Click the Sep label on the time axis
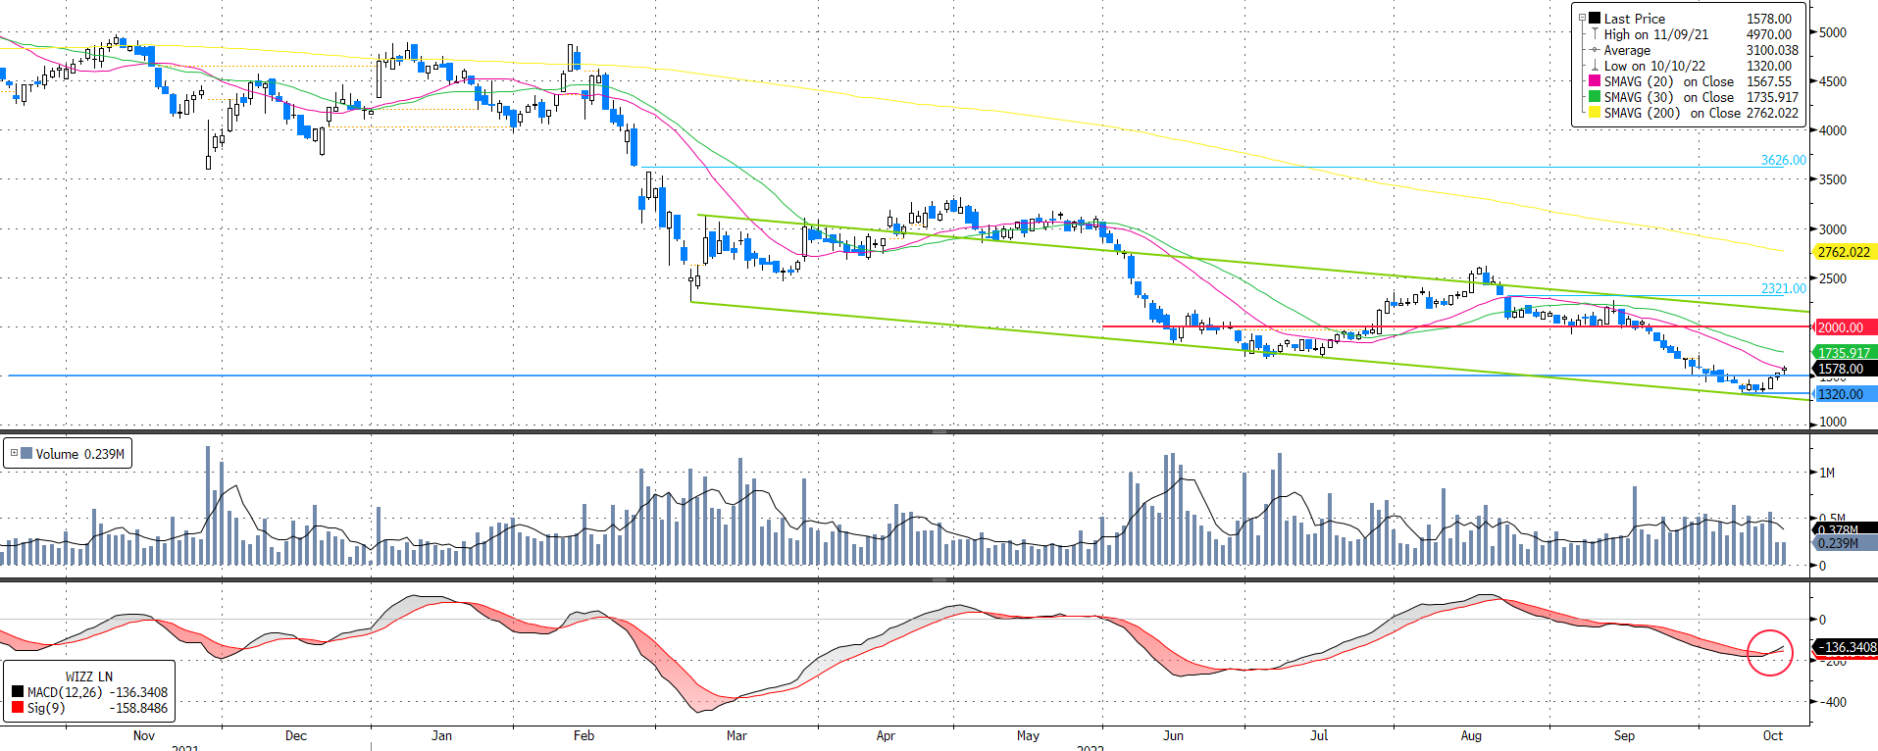Screen dimensions: 1878x751 [1624, 735]
